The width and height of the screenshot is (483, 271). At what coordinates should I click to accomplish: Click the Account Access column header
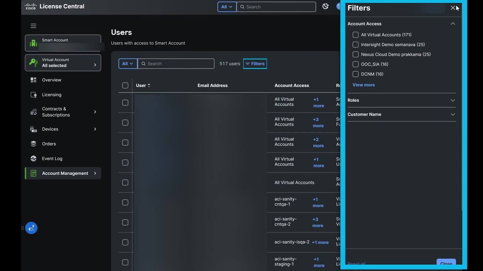(x=292, y=85)
